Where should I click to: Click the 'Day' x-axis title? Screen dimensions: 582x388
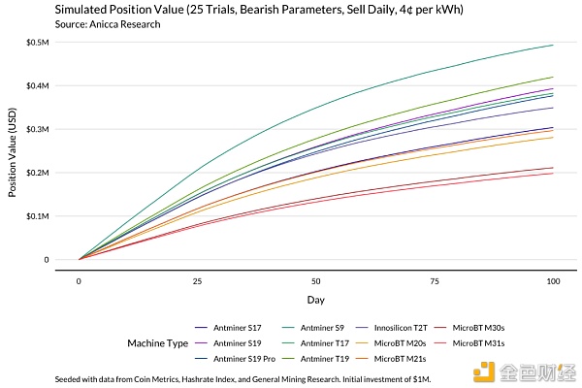[x=315, y=301]
